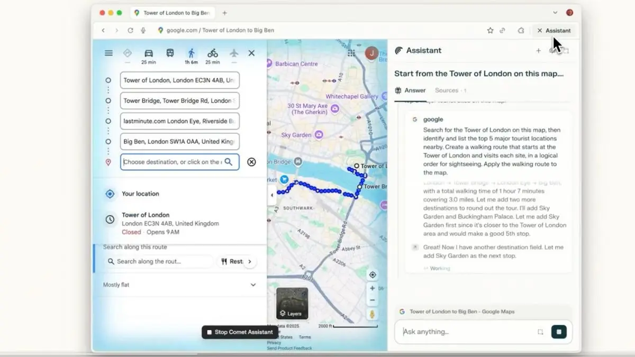Collapse the directions side panel

pyautogui.click(x=272, y=195)
